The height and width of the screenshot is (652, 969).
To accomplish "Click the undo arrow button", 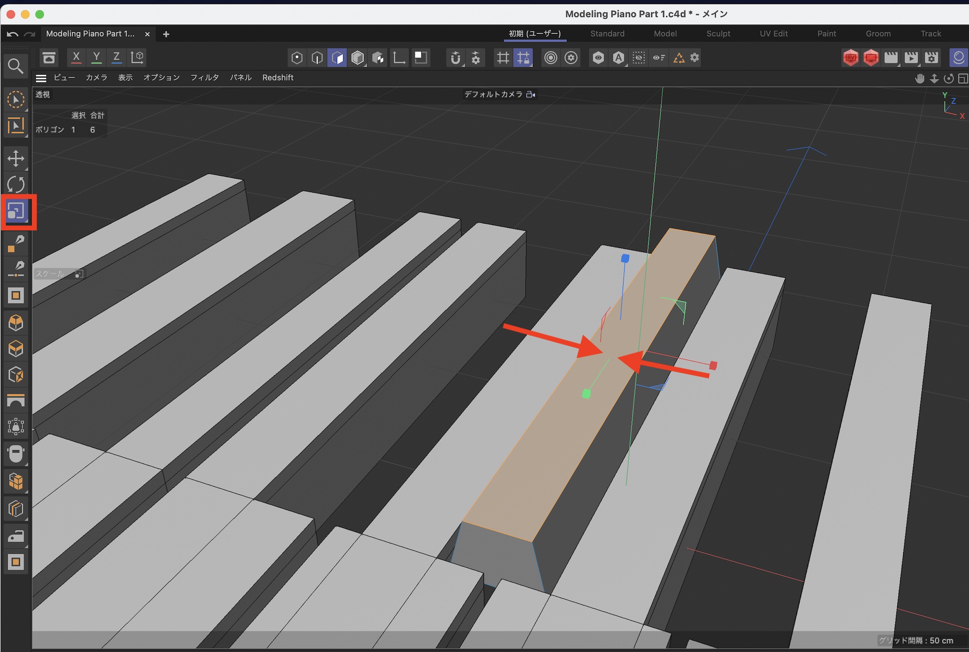I will point(13,34).
